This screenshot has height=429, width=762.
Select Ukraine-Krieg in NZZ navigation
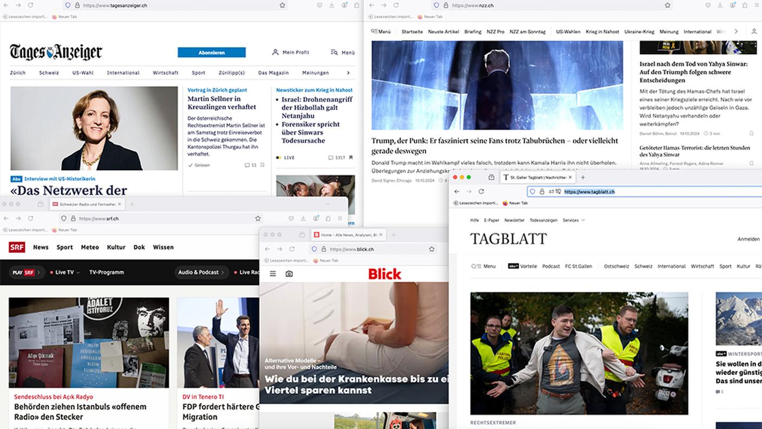pos(639,31)
